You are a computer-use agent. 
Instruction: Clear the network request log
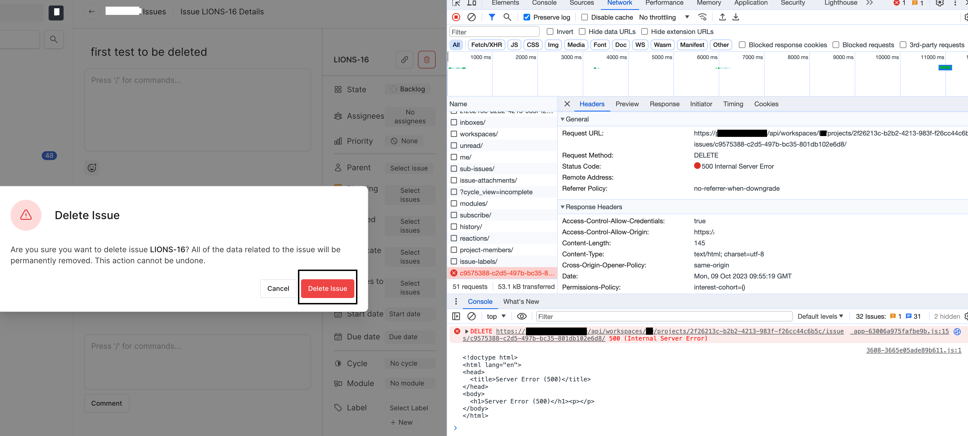[x=472, y=17]
